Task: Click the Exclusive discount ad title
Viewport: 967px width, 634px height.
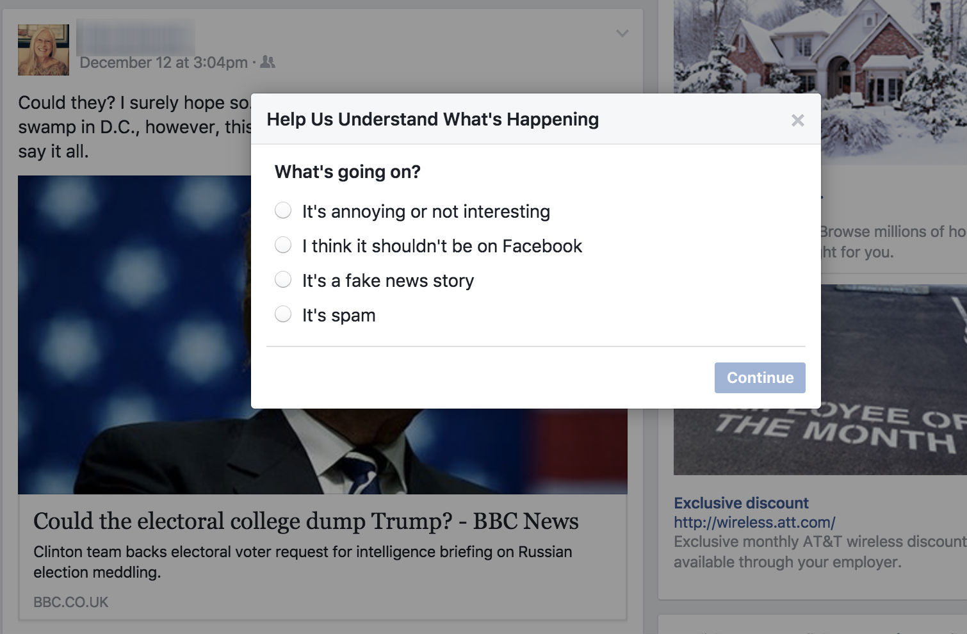Action: [741, 503]
